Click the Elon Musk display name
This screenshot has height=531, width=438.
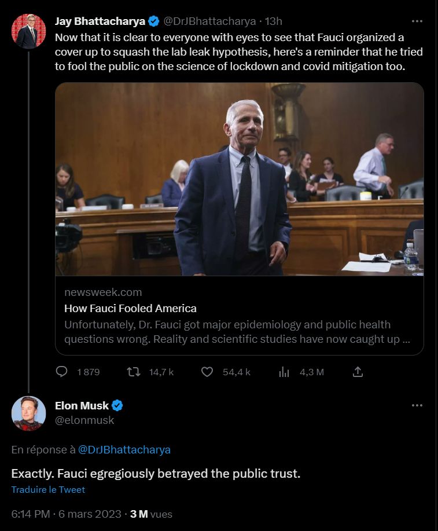pyautogui.click(x=82, y=405)
